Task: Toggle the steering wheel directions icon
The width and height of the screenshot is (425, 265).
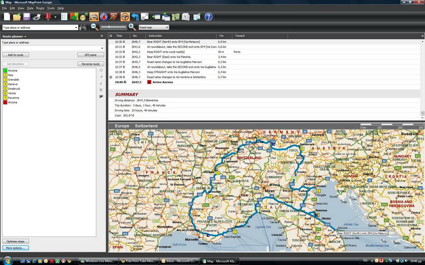Action: [x=125, y=17]
